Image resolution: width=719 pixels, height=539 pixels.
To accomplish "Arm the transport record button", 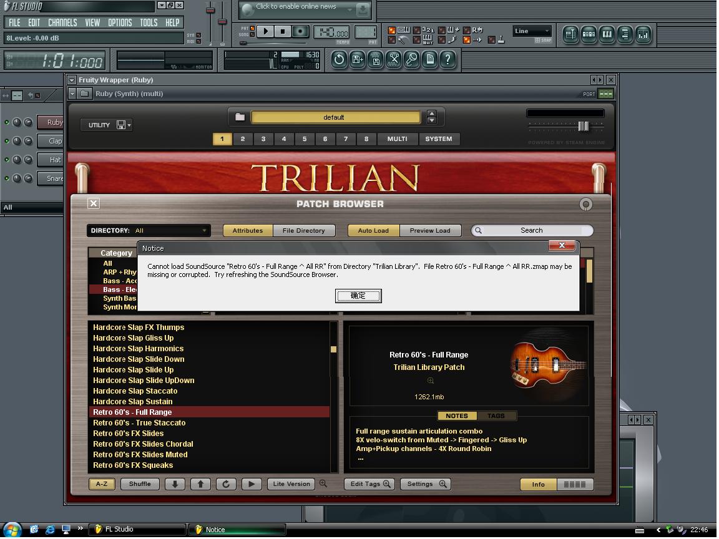I will (300, 31).
